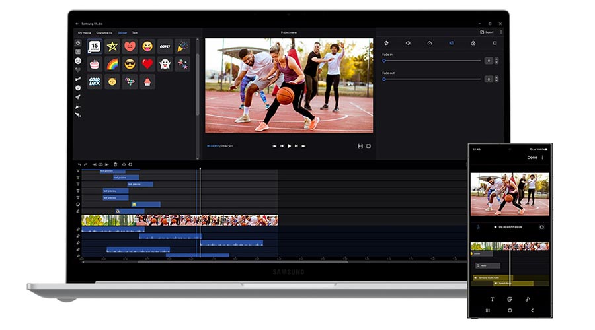This screenshot has height=330, width=595.
Task: Open the speed gauge settings
Action: pos(430,43)
